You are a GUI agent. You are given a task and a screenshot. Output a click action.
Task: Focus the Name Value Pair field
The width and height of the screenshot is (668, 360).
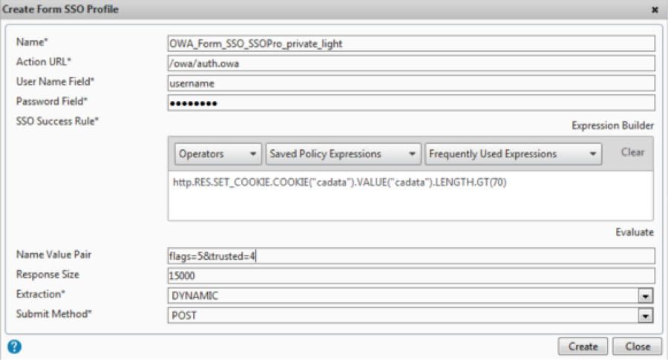point(410,256)
